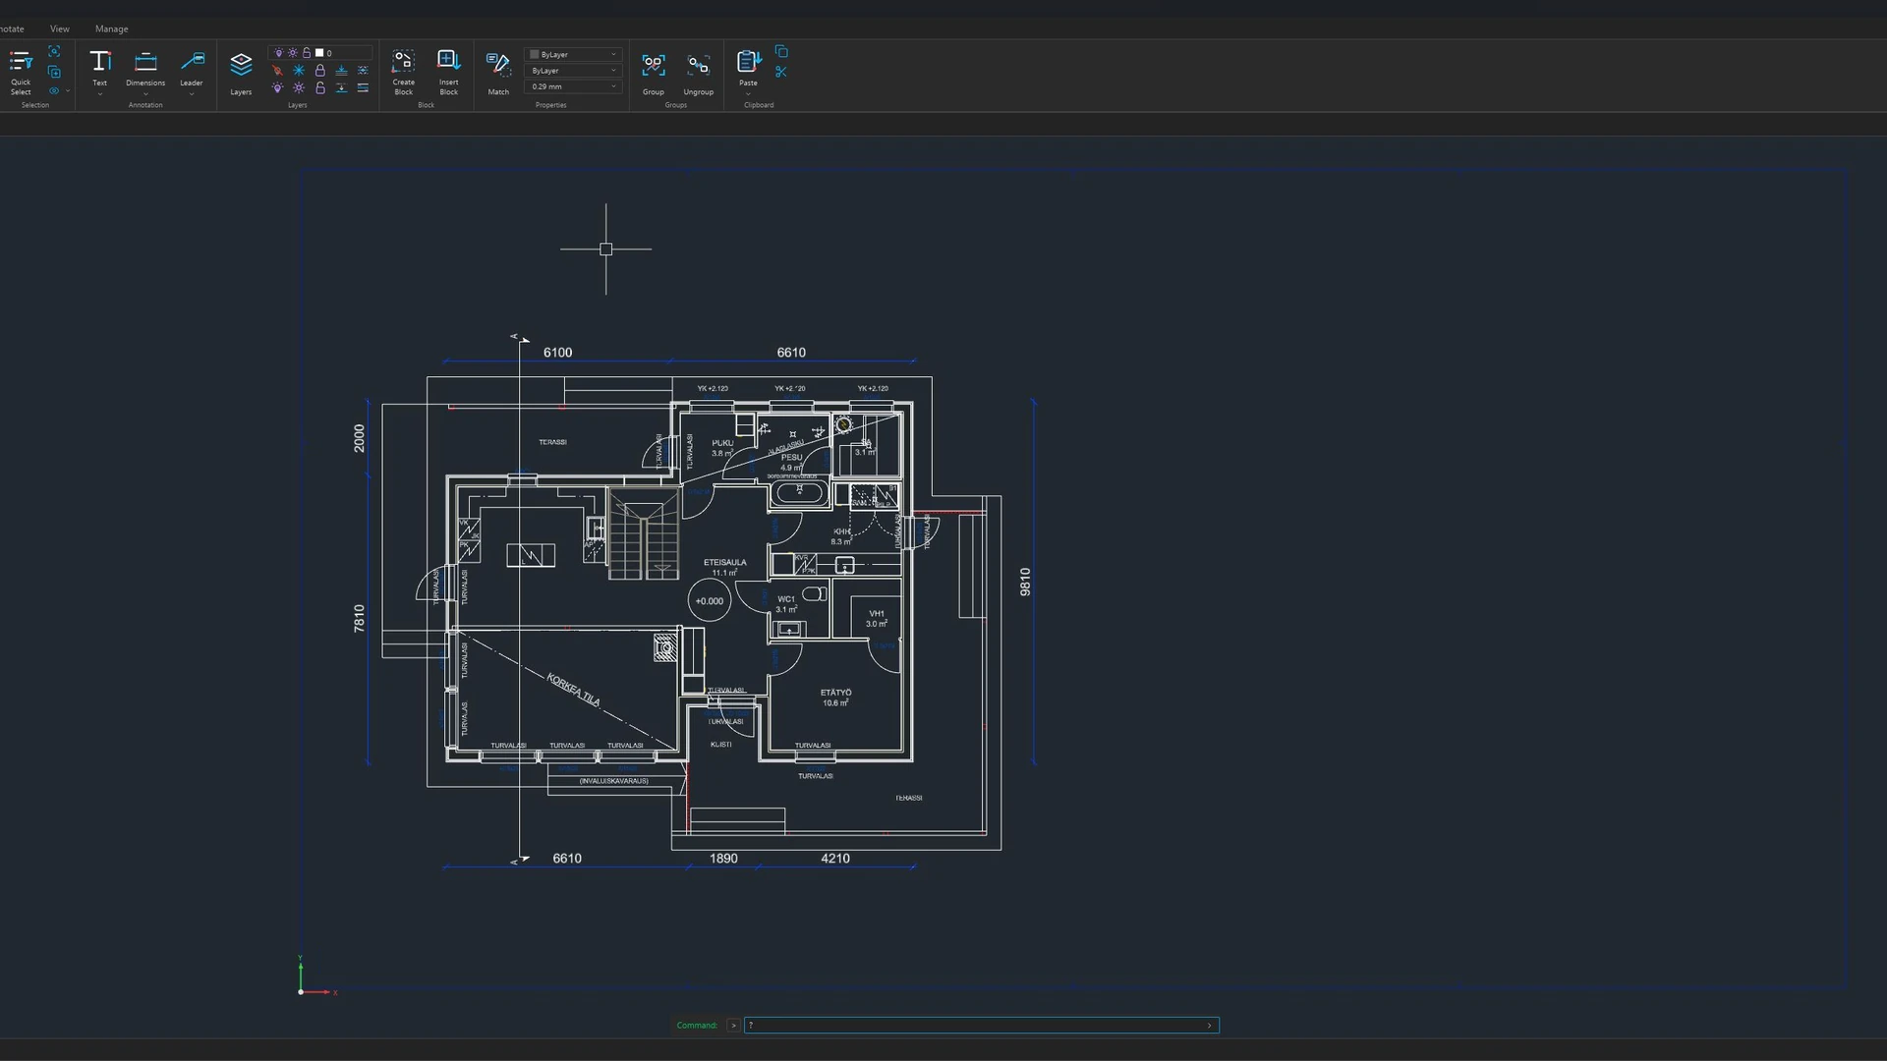Toggle the eye icon in Selection group
This screenshot has height=1061, width=1887.
tap(54, 90)
